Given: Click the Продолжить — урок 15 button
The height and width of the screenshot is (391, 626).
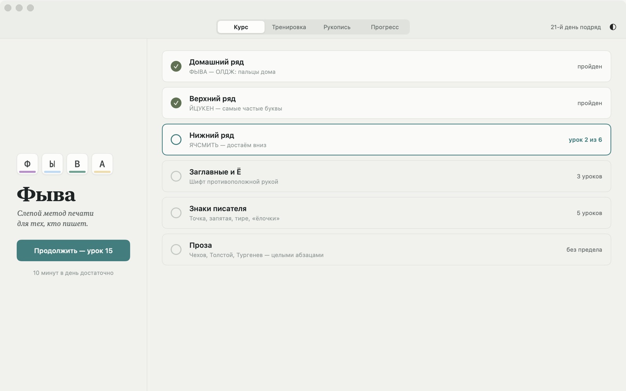Looking at the screenshot, I should [73, 250].
